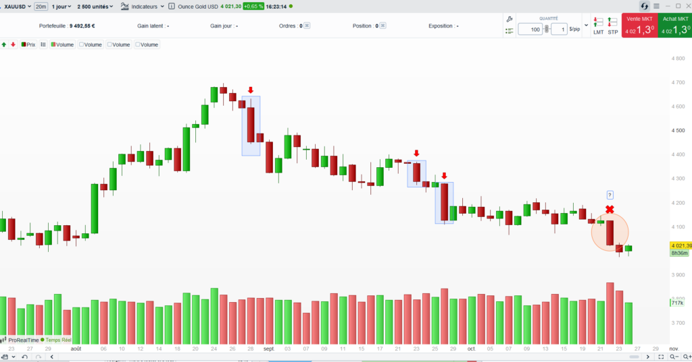Click the quantity field showing 100
The height and width of the screenshot is (362, 692).
(530, 30)
